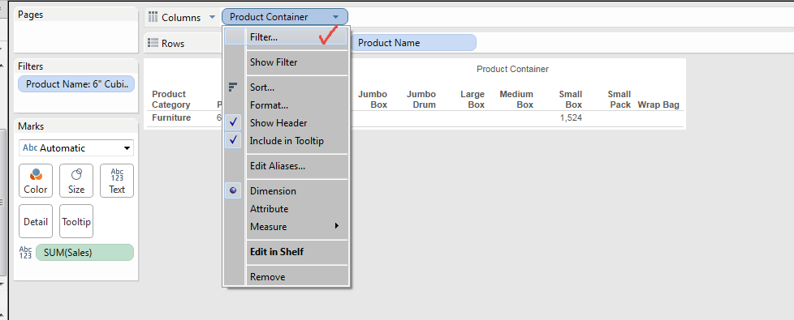Select the SUM(Sales) pill
Image resolution: width=794 pixels, height=320 pixels.
(x=85, y=253)
